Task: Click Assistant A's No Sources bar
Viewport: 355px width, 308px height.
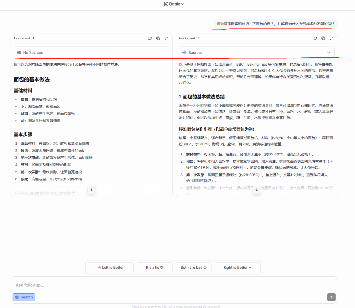Action: pyautogui.click(x=91, y=52)
